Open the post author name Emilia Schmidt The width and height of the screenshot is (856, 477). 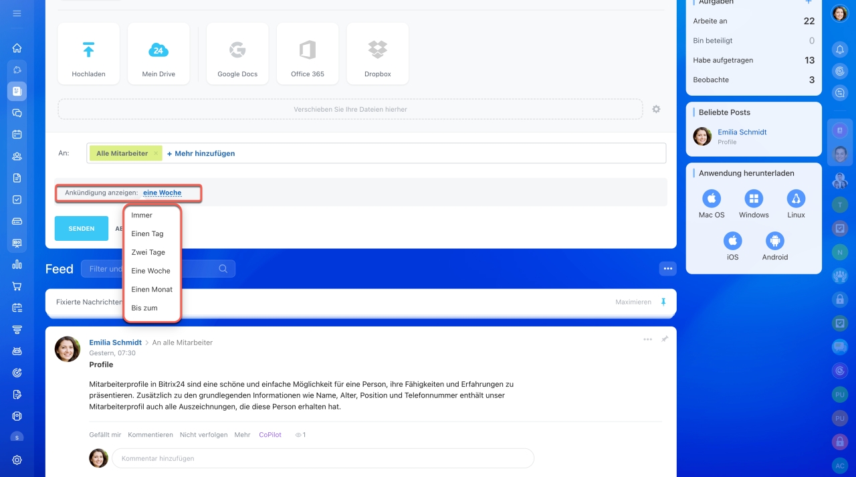point(116,343)
